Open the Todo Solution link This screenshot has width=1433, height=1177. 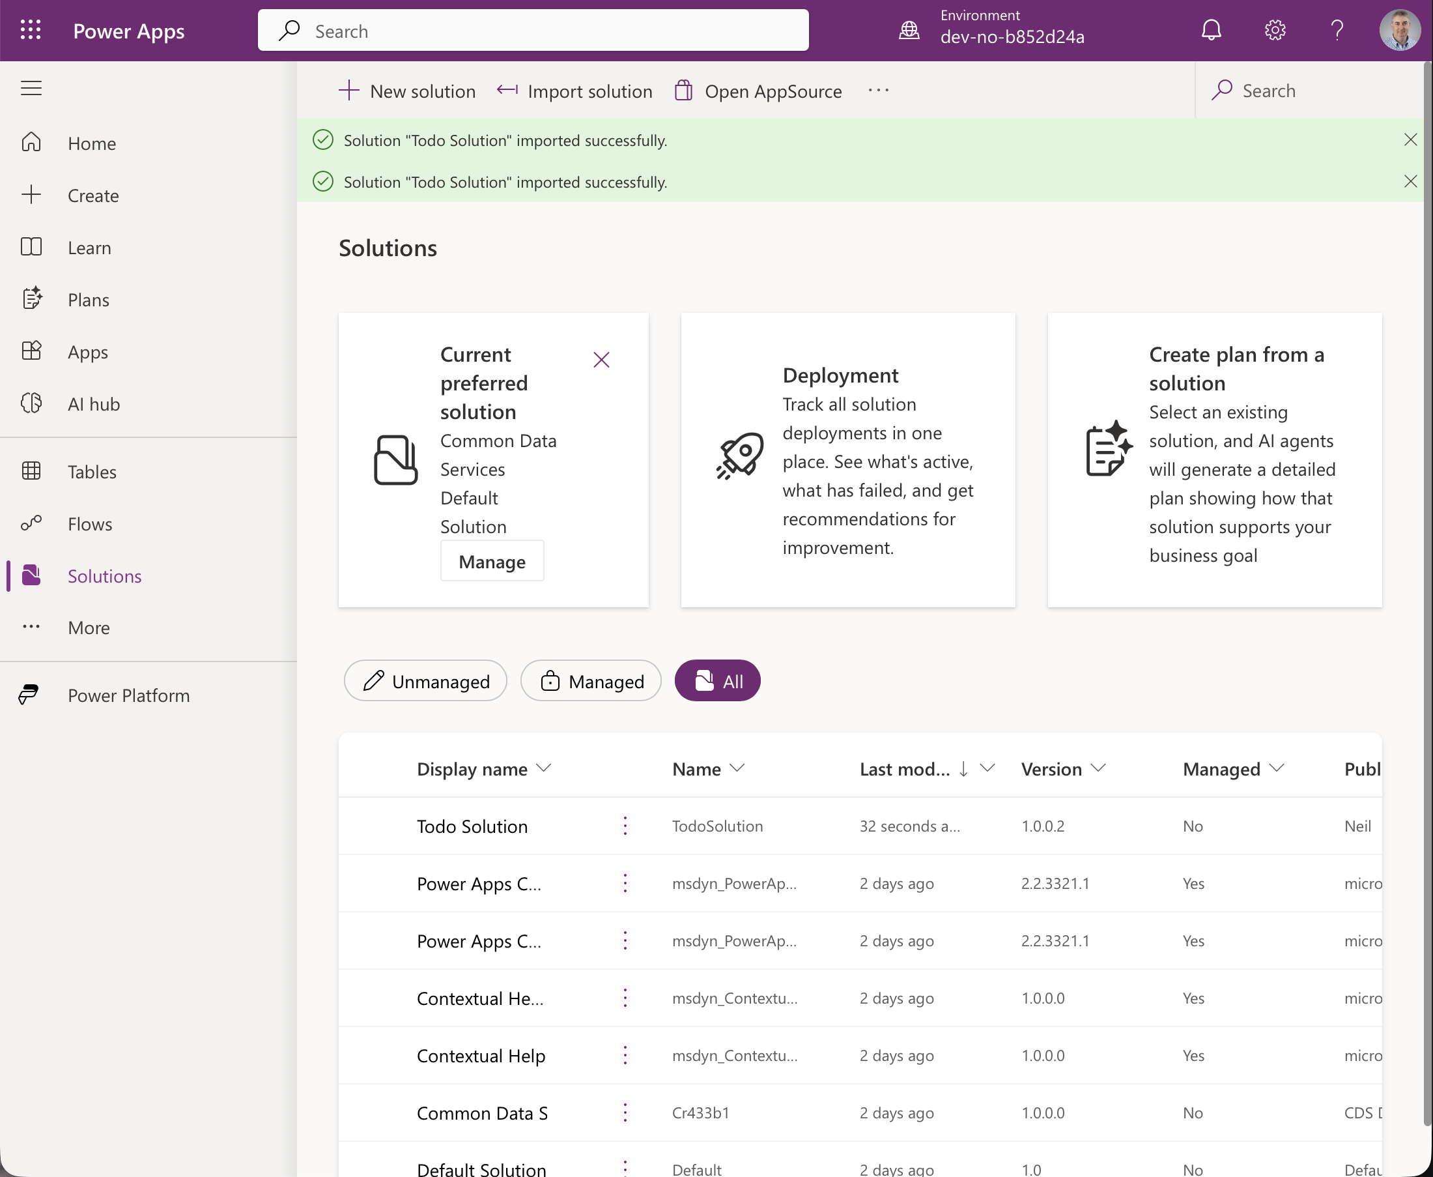tap(472, 826)
